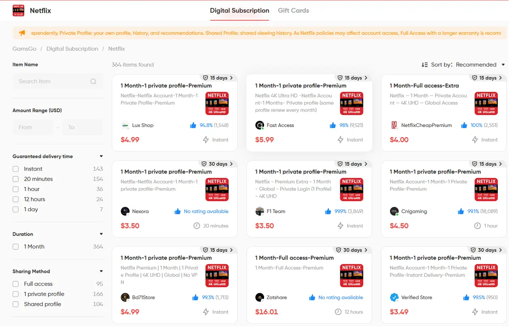Viewport: 509px width, 327px height.
Task: Click thumbs-up icon next to 98% rating
Action: (x=333, y=125)
